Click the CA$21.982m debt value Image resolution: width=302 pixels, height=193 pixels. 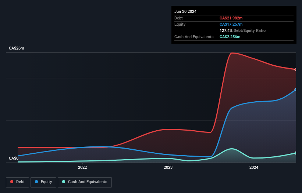(231, 18)
